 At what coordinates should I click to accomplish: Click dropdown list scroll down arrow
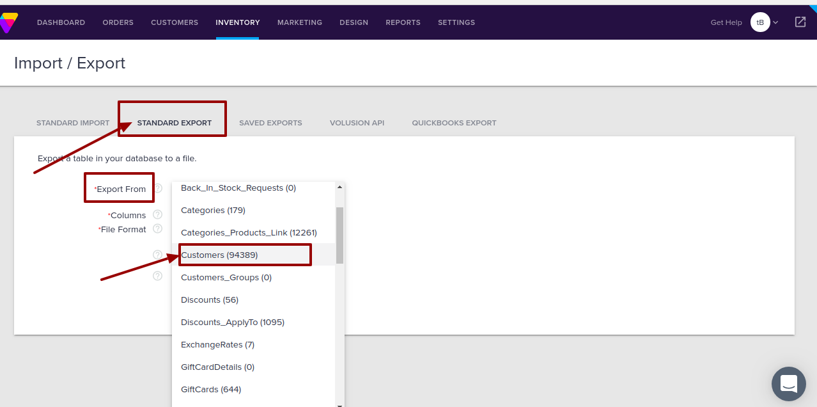[x=339, y=404]
